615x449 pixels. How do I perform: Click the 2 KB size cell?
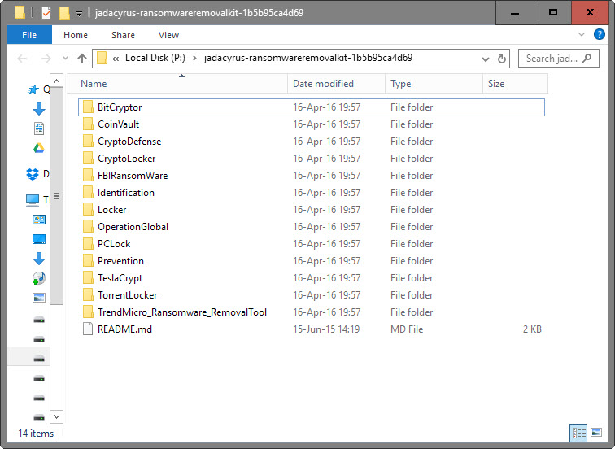[x=532, y=329]
